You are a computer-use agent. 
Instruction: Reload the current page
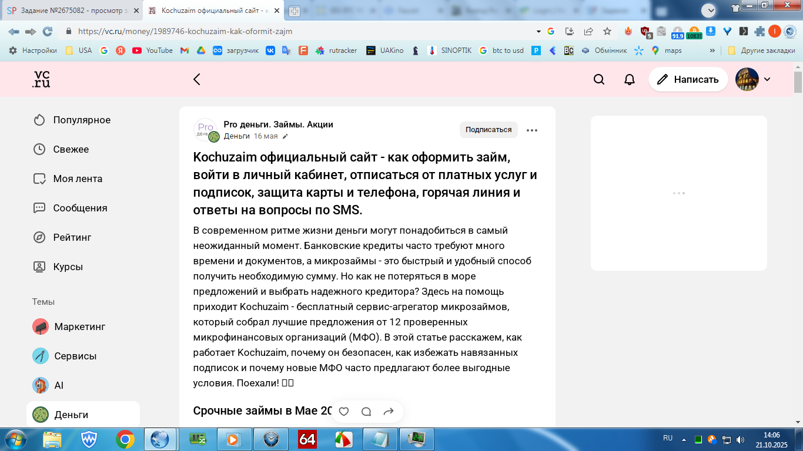click(x=48, y=31)
